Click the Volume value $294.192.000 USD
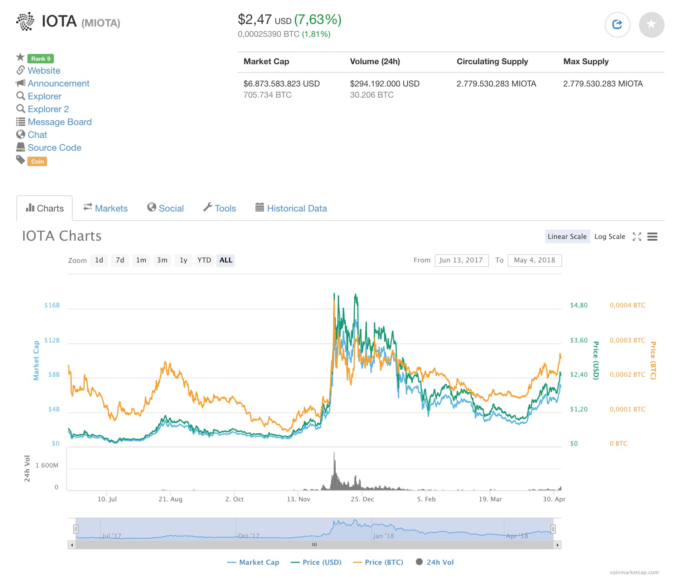Screen dimensions: 686x578 click(385, 84)
